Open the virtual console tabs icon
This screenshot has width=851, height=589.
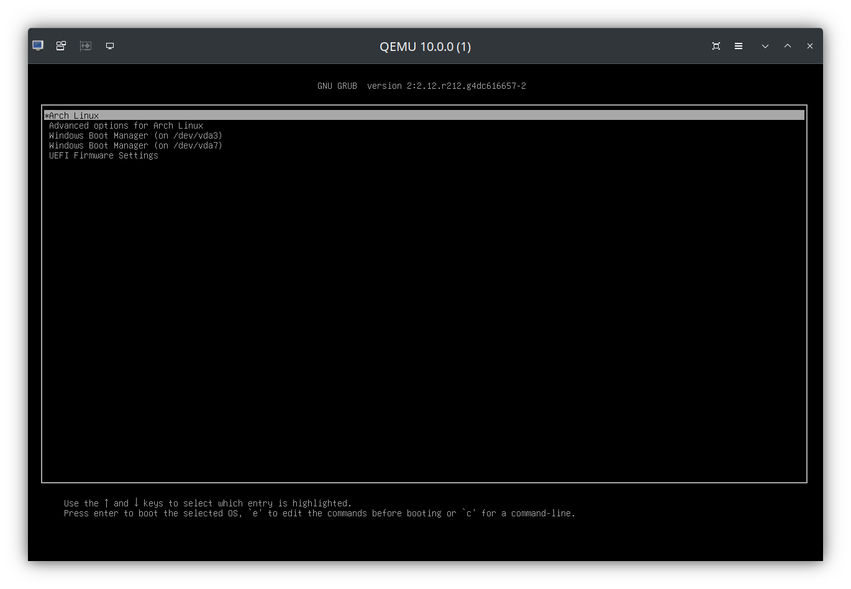point(60,45)
